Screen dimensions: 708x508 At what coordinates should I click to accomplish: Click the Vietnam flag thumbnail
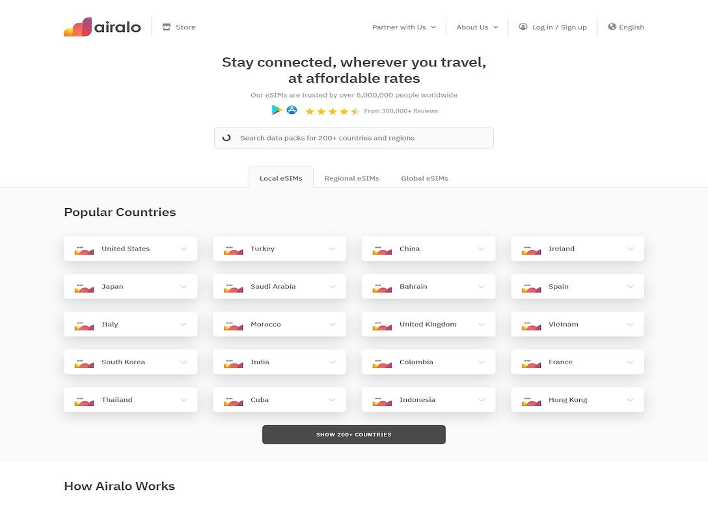(531, 326)
